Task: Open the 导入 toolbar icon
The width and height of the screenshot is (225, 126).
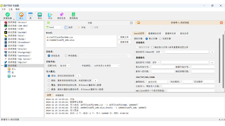Action: click(x=21, y=15)
